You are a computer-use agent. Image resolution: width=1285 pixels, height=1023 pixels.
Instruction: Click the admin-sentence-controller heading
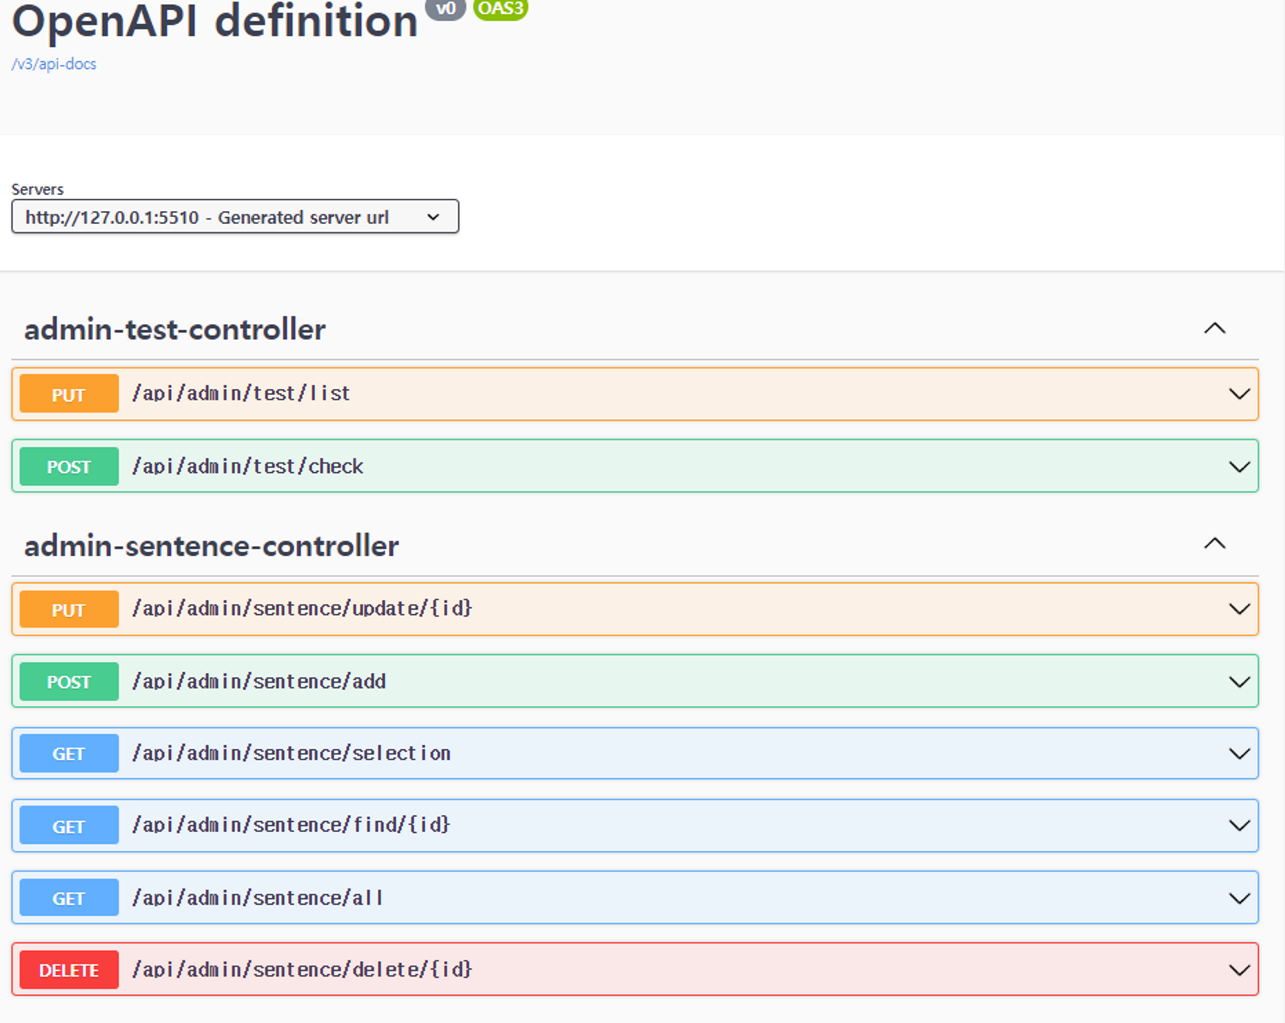pyautogui.click(x=211, y=546)
